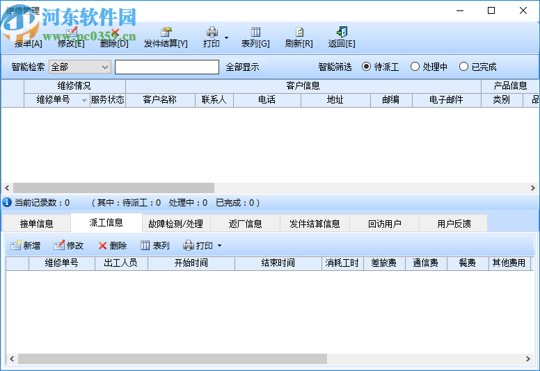540x371 pixels.
Task: Click the upper grid scroll-right arrow
Action: point(532,188)
